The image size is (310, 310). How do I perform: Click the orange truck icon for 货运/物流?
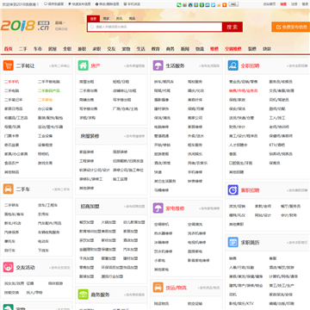158,288
